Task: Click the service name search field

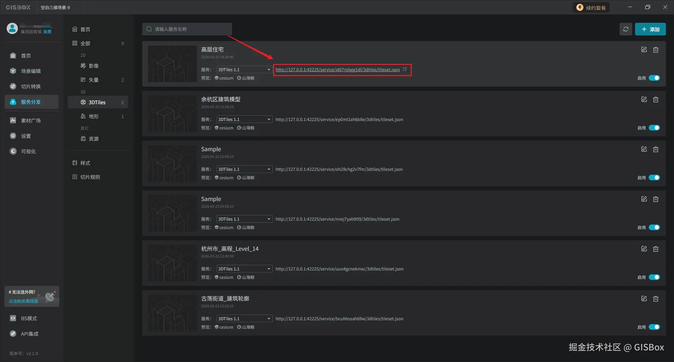Action: (x=187, y=29)
